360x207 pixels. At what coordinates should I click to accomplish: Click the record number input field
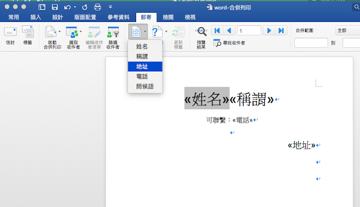[x=249, y=30]
